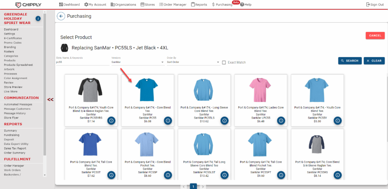388x189 pixels.
Task: Click the Sign Out link
Action: 375,5
